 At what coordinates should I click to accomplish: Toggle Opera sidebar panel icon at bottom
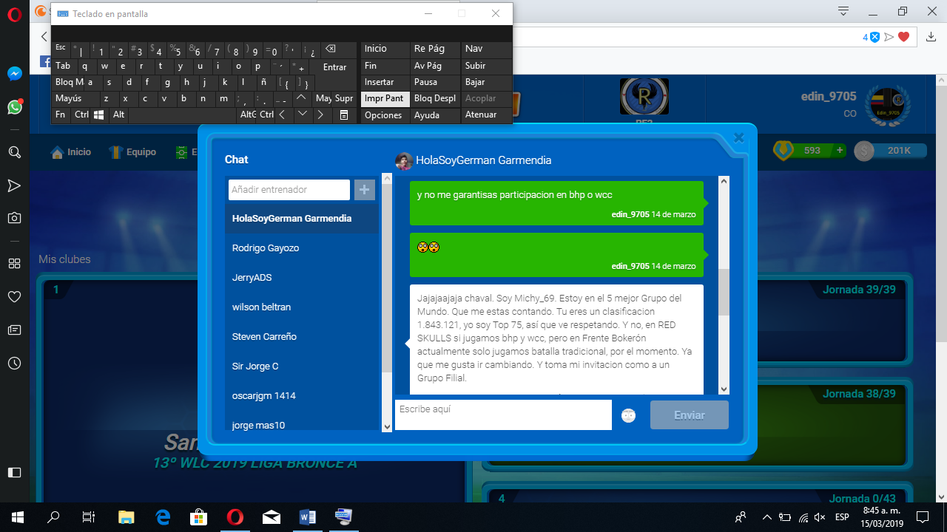tap(14, 472)
